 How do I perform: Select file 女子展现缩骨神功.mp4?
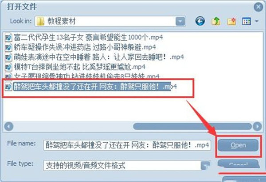click(86, 76)
